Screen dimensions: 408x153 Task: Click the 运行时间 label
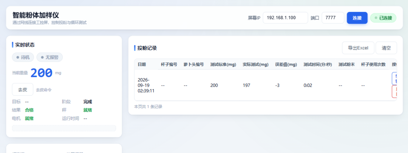pos(70,119)
